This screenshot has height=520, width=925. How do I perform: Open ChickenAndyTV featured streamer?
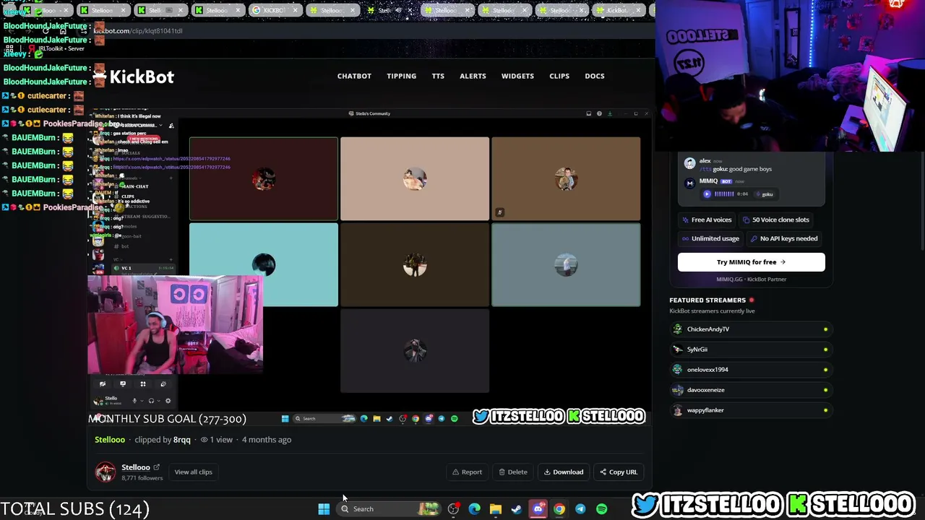[x=750, y=329]
